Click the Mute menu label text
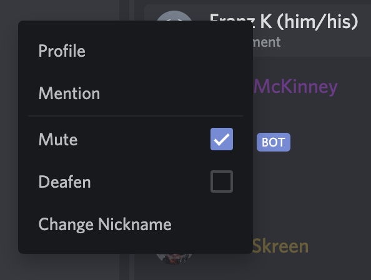 [x=58, y=140]
